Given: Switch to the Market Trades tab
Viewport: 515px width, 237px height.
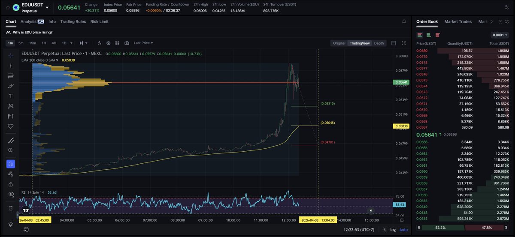Looking at the screenshot, I should pos(458,21).
